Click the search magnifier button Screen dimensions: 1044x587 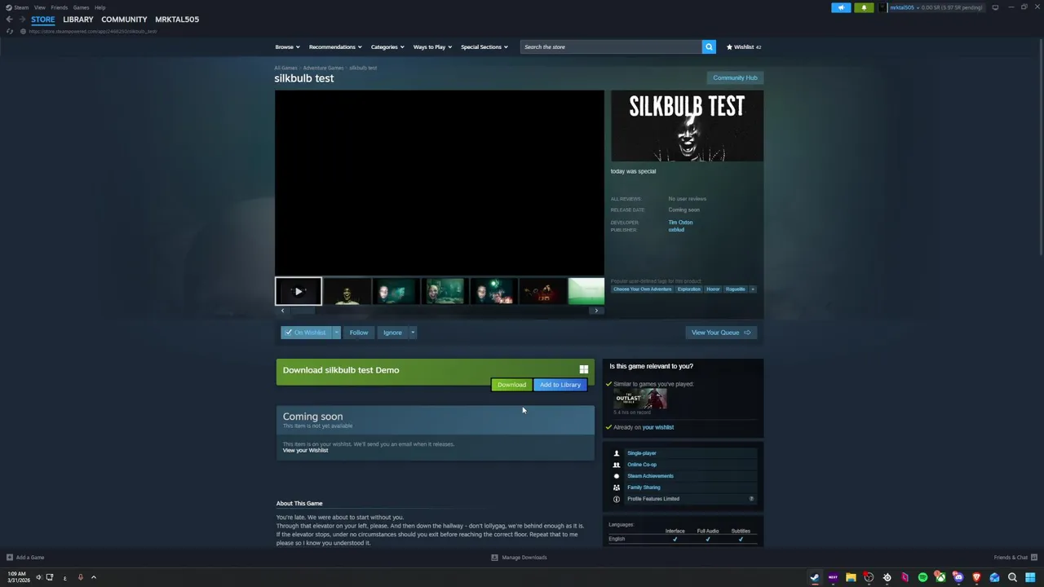point(709,46)
